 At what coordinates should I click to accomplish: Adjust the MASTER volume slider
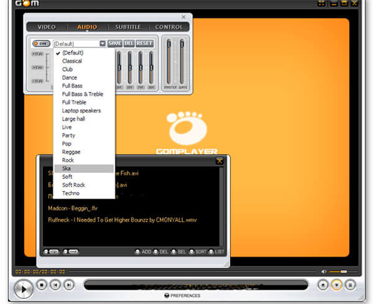pos(169,62)
